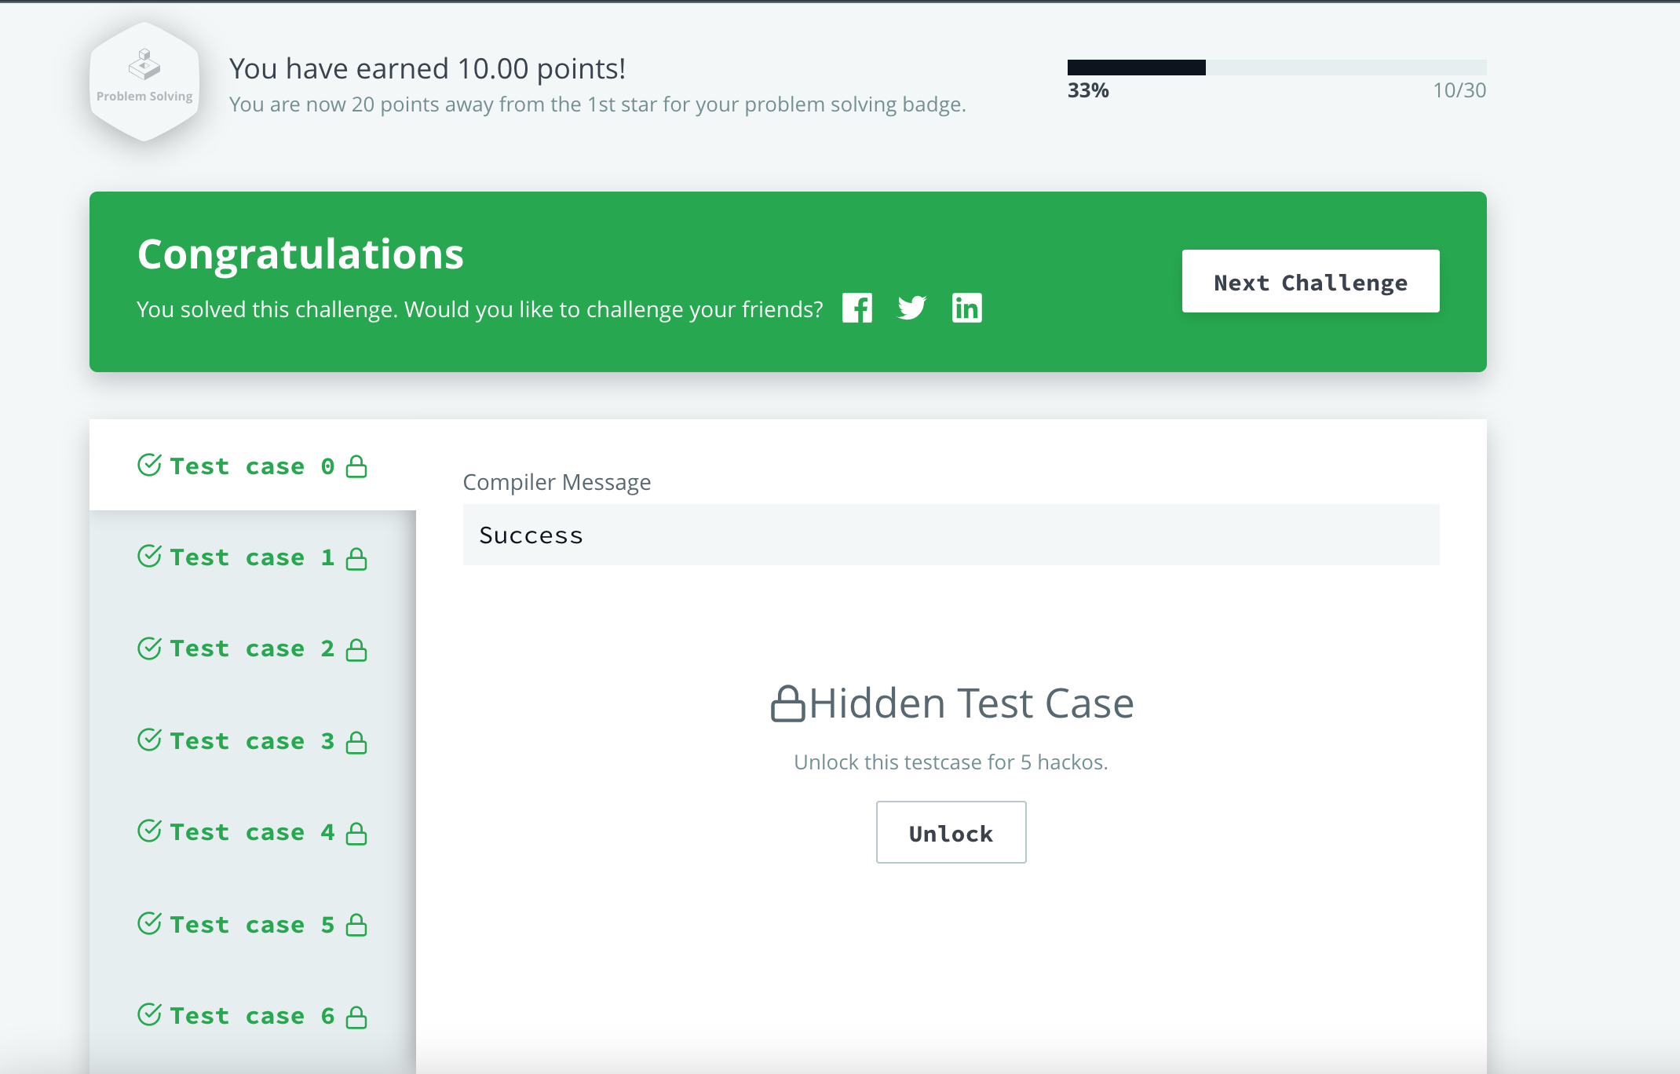Select Test case 5 from the list
Image resolution: width=1680 pixels, height=1074 pixels.
251,923
